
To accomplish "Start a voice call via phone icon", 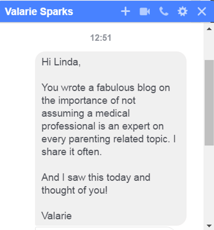I will 164,11.
